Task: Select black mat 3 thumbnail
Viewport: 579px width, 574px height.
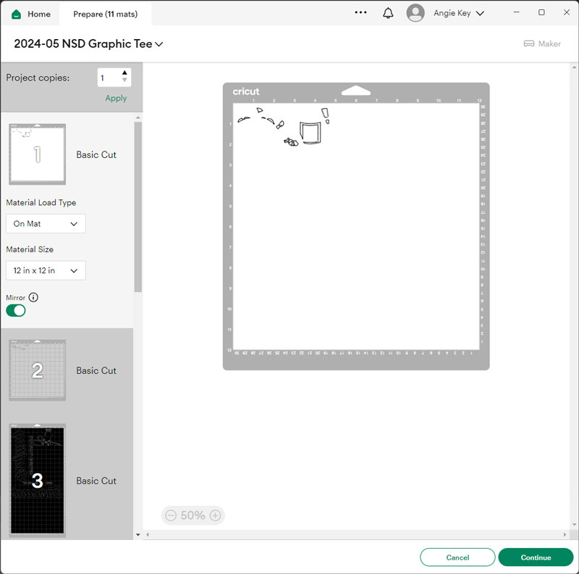Action: (38, 481)
